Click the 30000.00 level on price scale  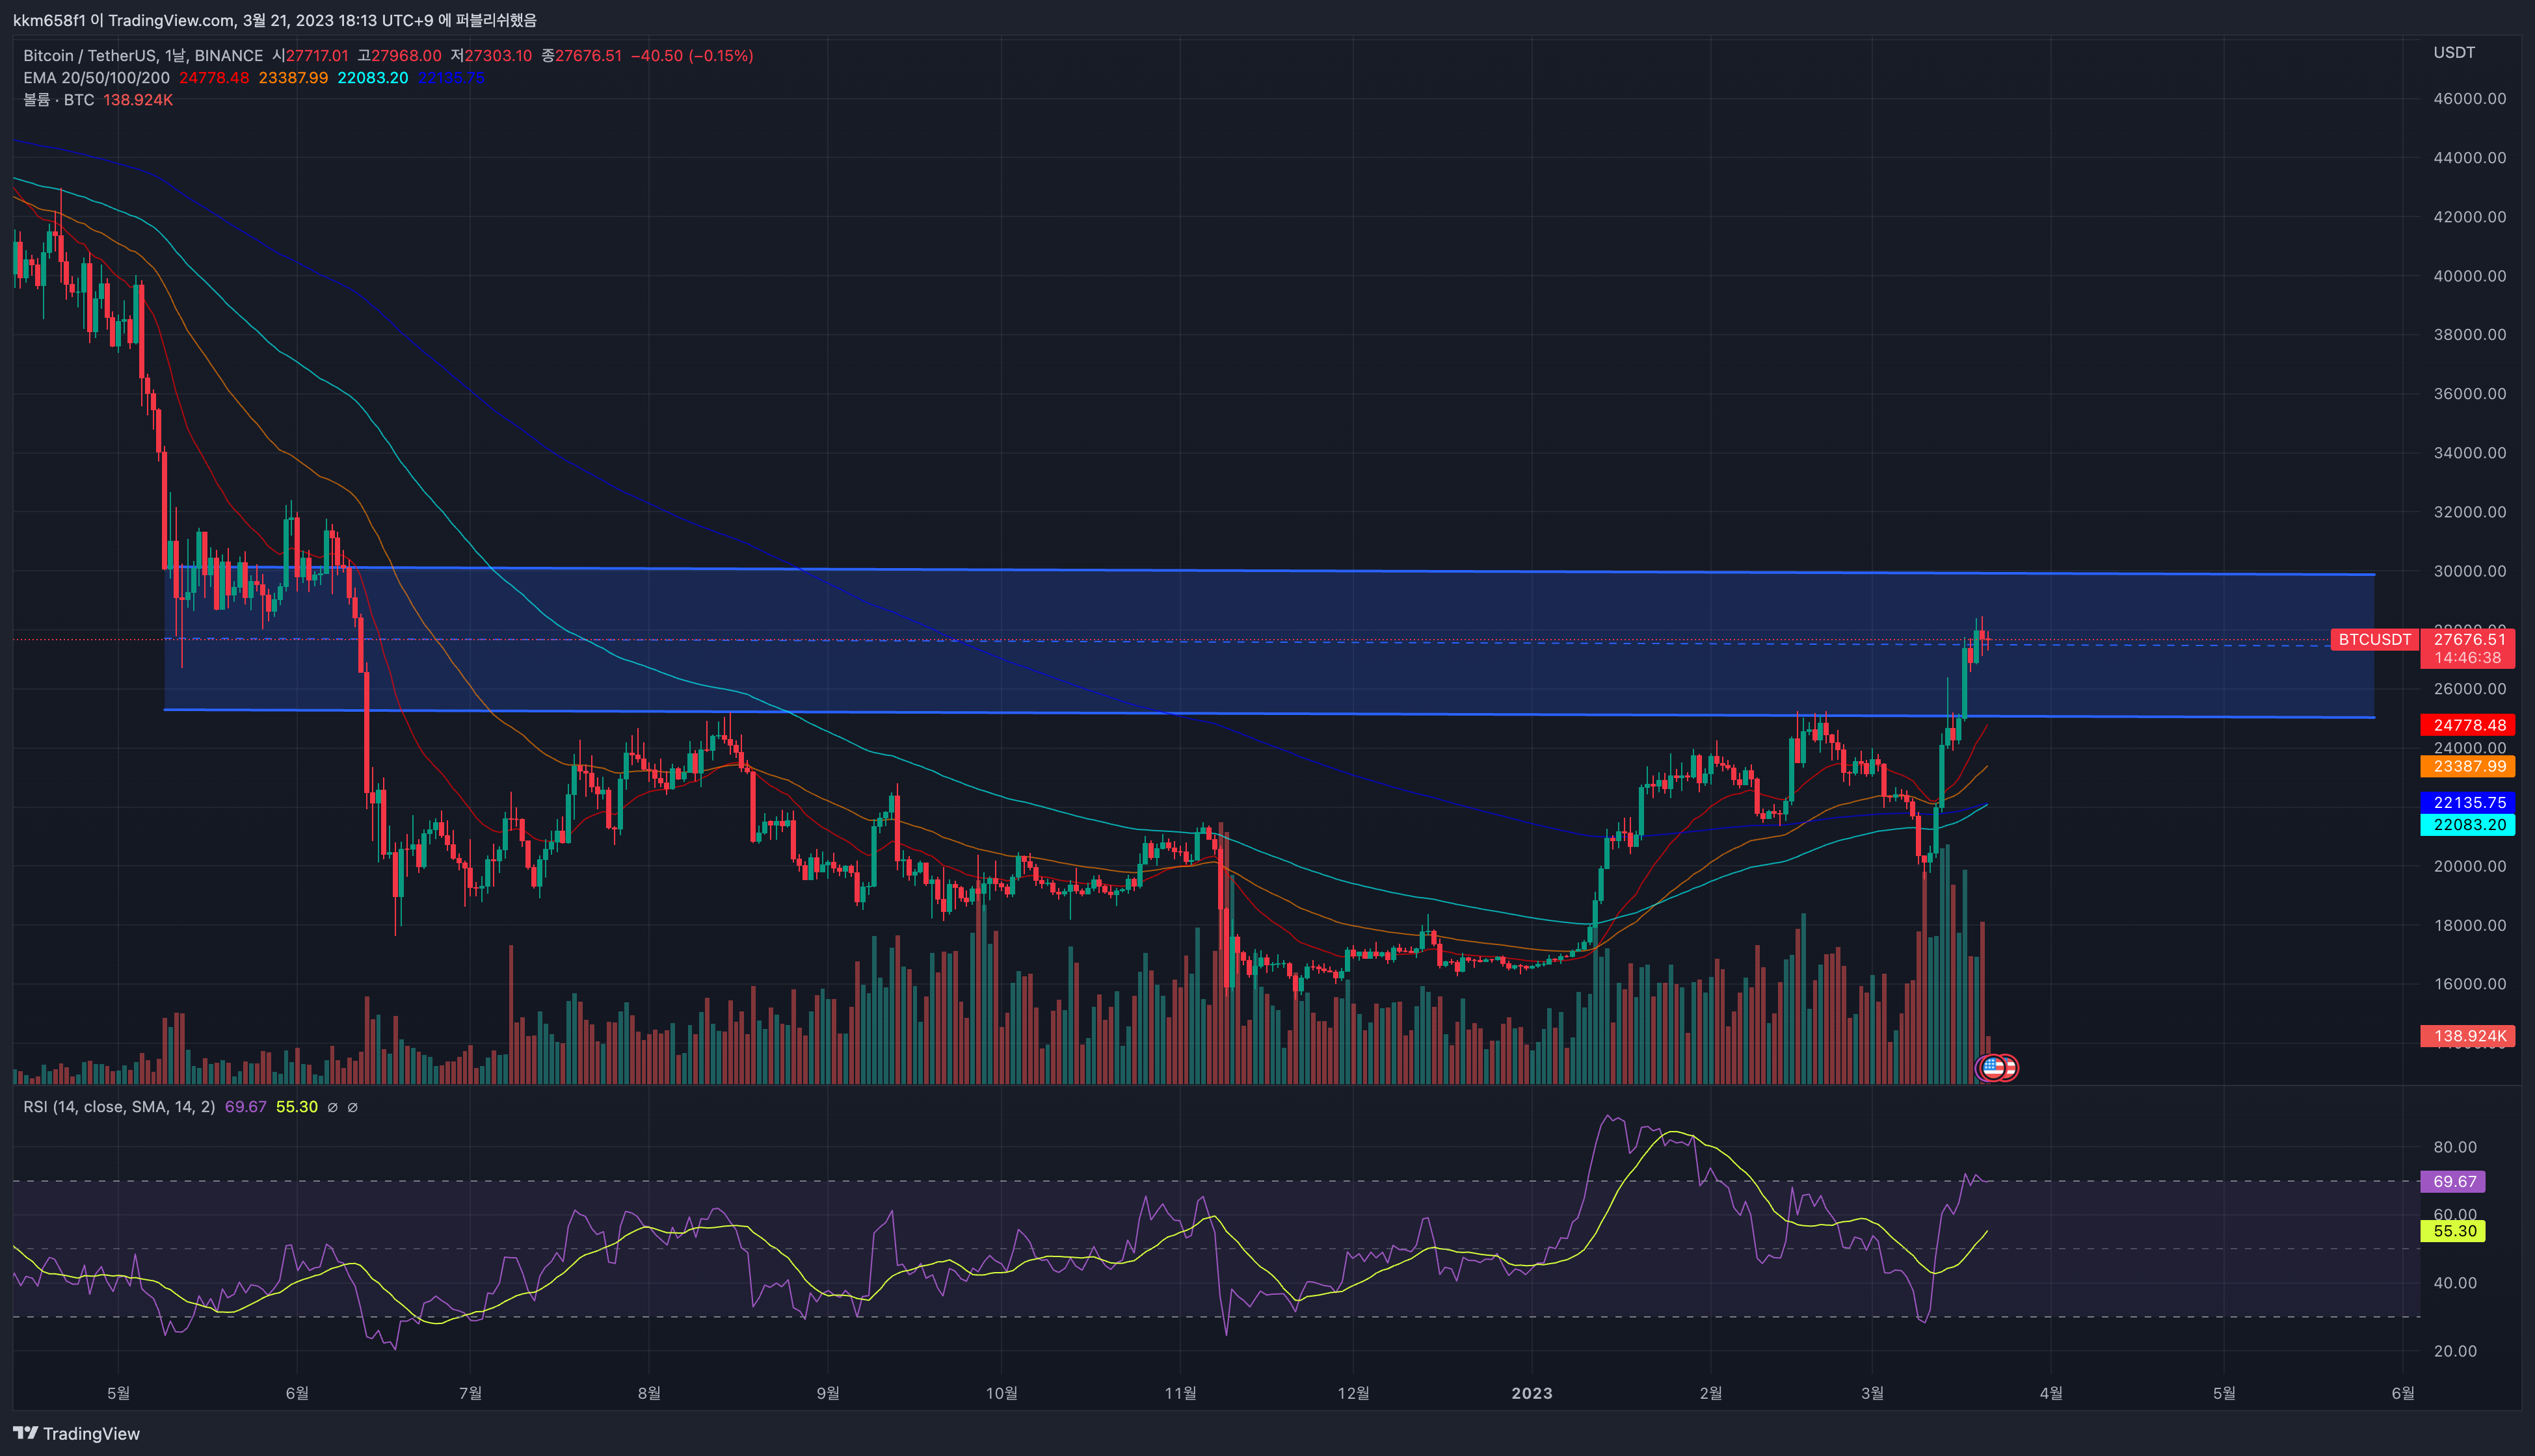click(x=2469, y=571)
